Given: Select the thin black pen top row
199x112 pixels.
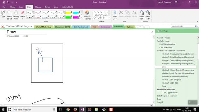Looking at the screenshot, I should pyautogui.click(x=30, y=12).
